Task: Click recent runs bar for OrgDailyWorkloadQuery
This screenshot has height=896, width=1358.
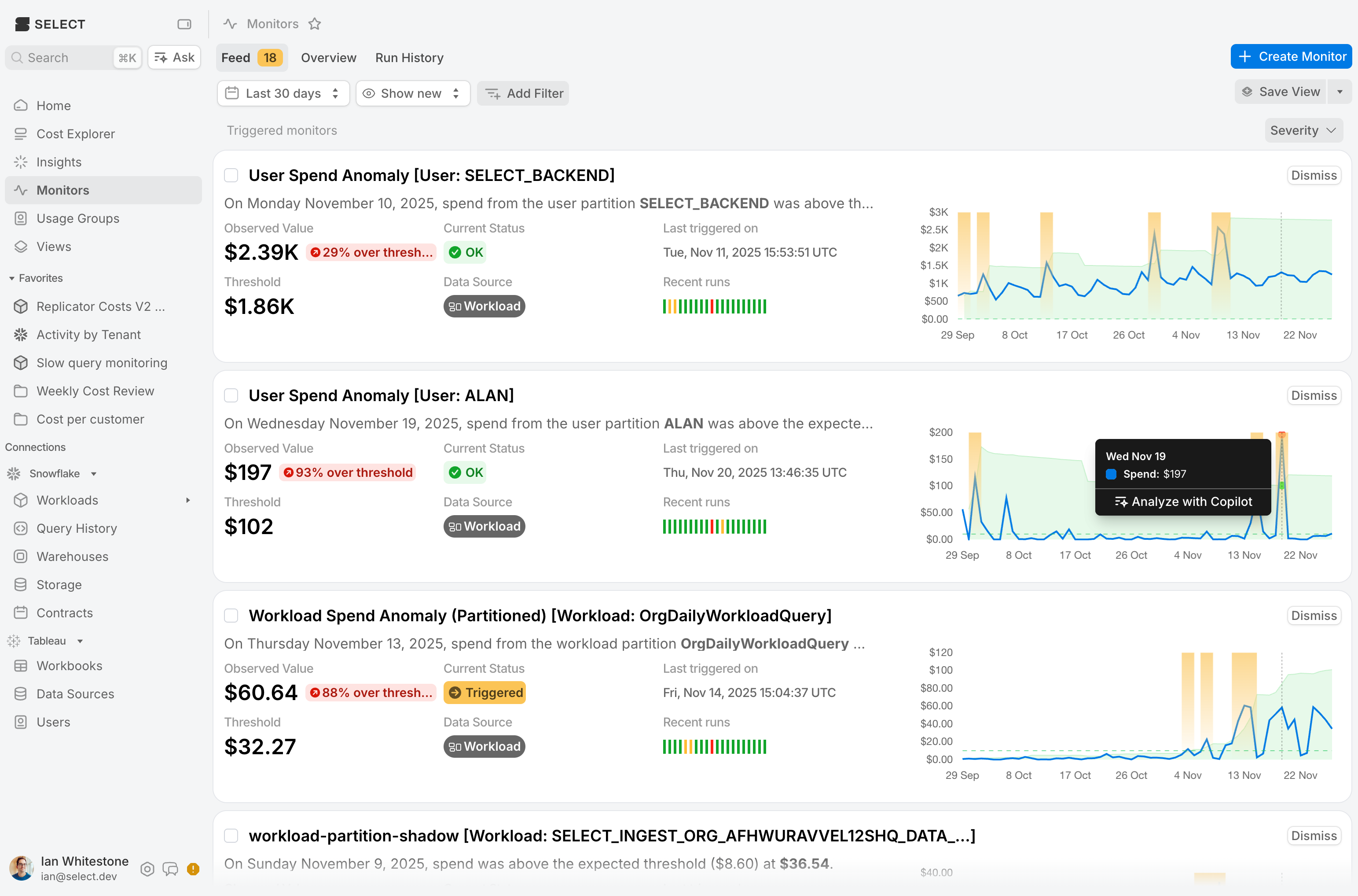Action: tap(714, 746)
